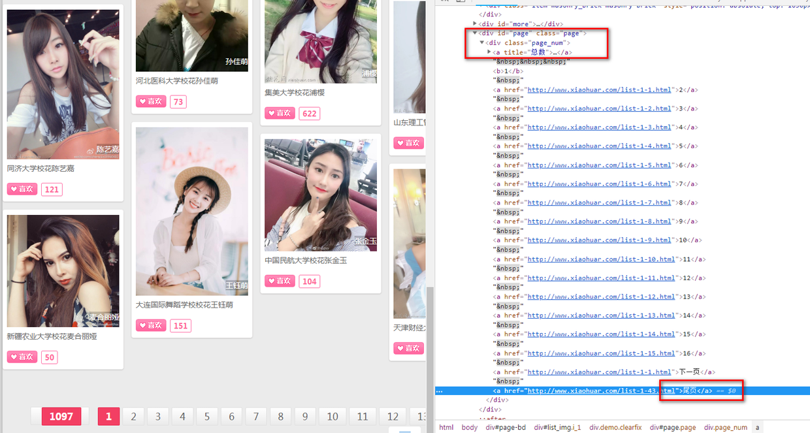Go to pagination page 12
This screenshot has width=810, height=433.
(393, 417)
